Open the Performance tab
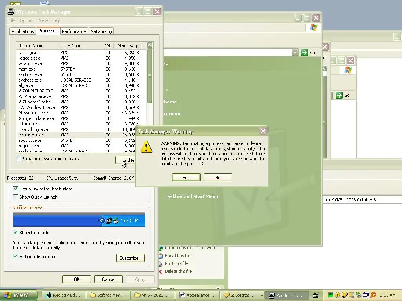402x301 pixels. pyautogui.click(x=74, y=31)
